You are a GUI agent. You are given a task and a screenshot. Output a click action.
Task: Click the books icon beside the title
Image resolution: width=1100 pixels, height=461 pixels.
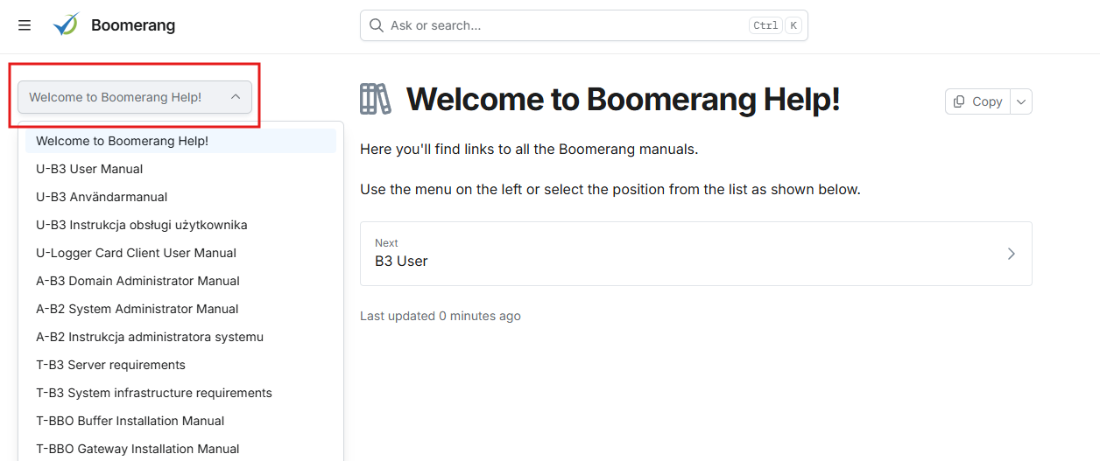pyautogui.click(x=376, y=100)
